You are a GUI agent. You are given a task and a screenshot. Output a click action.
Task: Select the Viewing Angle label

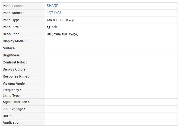(x=15, y=84)
